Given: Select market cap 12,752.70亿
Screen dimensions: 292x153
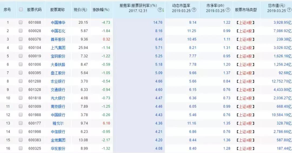Looking at the screenshot, I should 281,81.
